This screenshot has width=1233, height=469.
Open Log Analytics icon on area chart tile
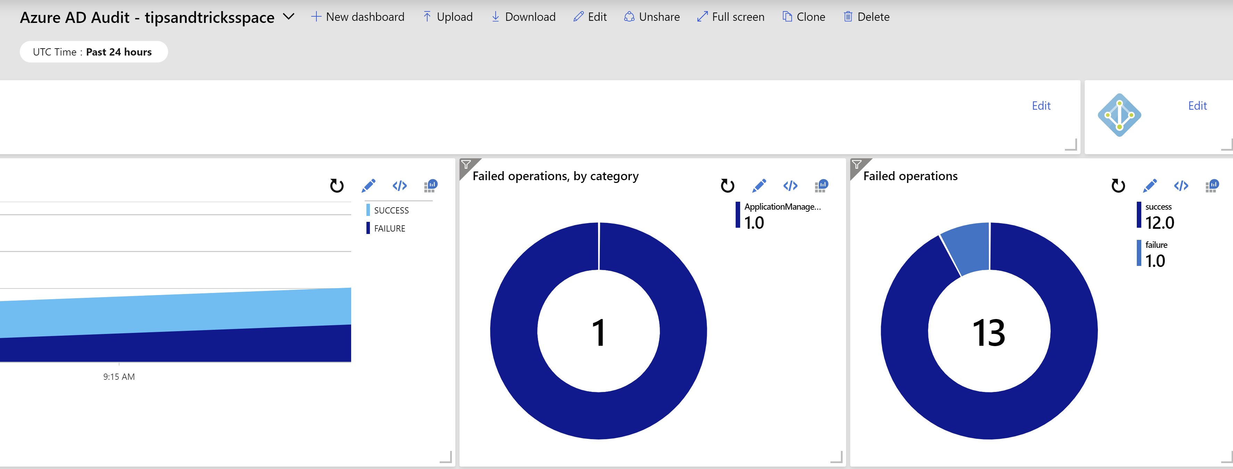pyautogui.click(x=431, y=186)
